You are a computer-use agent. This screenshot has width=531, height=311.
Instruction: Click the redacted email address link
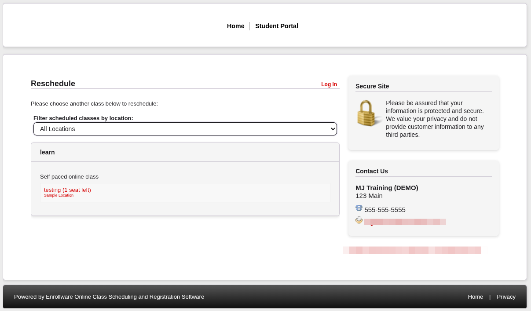pos(405,222)
